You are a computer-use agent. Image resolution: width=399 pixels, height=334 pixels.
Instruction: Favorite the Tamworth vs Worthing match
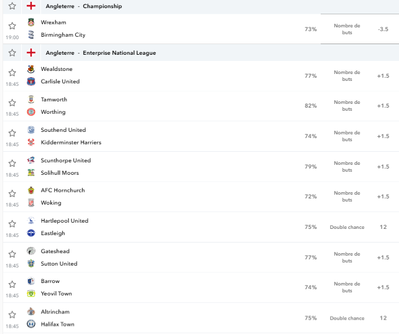click(12, 103)
